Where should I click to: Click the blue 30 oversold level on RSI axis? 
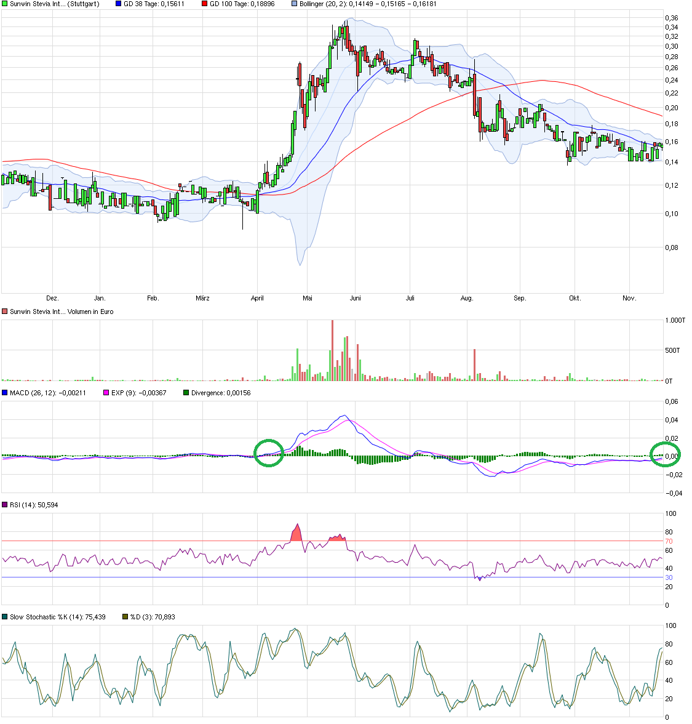669,577
